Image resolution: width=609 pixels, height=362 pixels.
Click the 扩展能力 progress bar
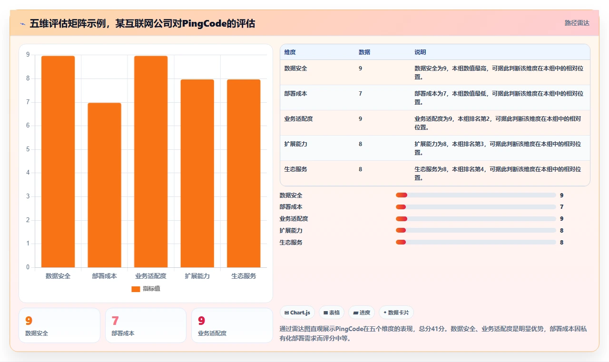[x=476, y=231]
